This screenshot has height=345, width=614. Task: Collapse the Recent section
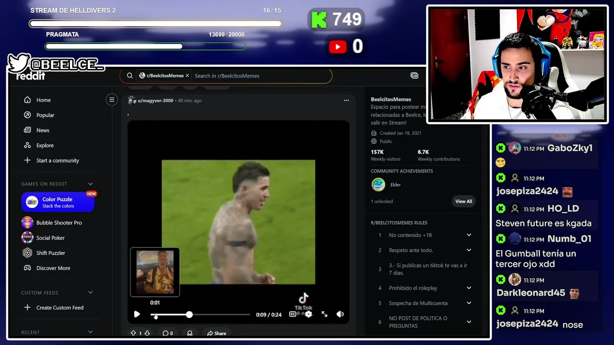point(90,332)
